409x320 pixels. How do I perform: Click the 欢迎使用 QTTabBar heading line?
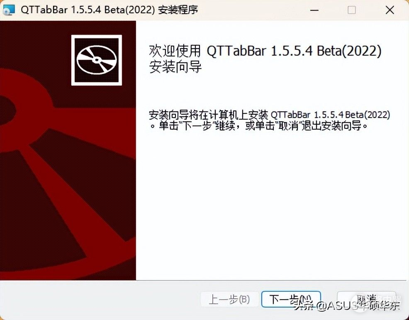pyautogui.click(x=265, y=51)
